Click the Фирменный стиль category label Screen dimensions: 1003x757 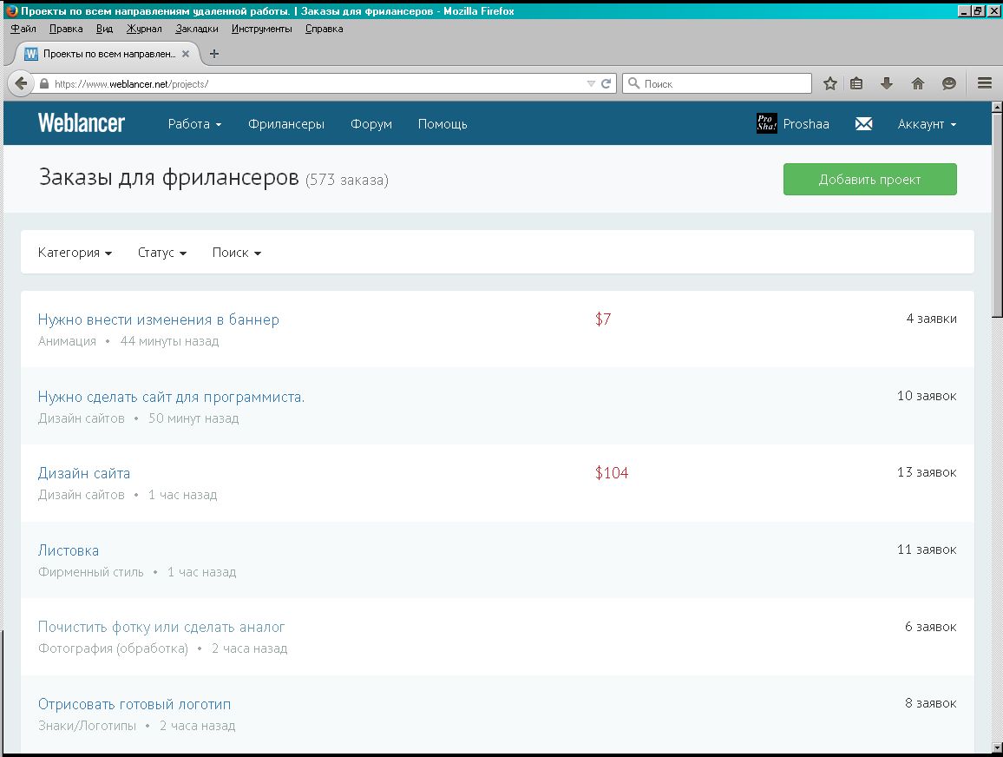pos(91,572)
